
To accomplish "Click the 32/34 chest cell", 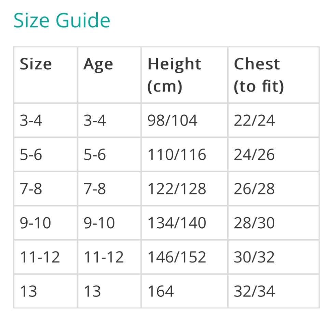I will tap(255, 291).
